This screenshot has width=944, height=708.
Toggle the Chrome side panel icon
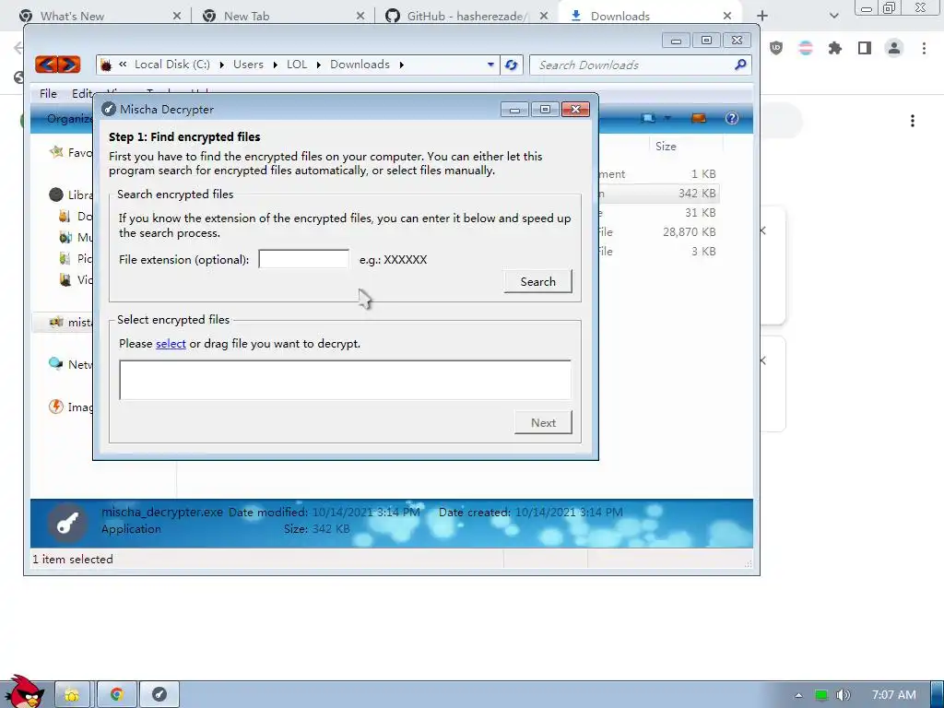865,48
